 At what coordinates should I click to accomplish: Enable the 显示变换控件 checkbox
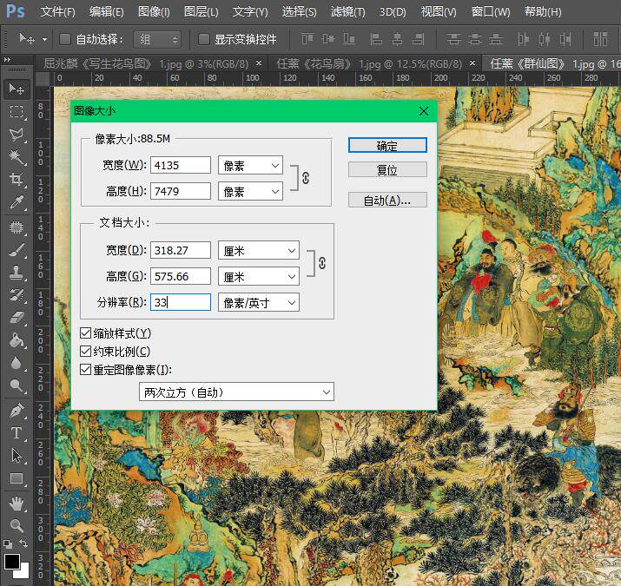(203, 39)
